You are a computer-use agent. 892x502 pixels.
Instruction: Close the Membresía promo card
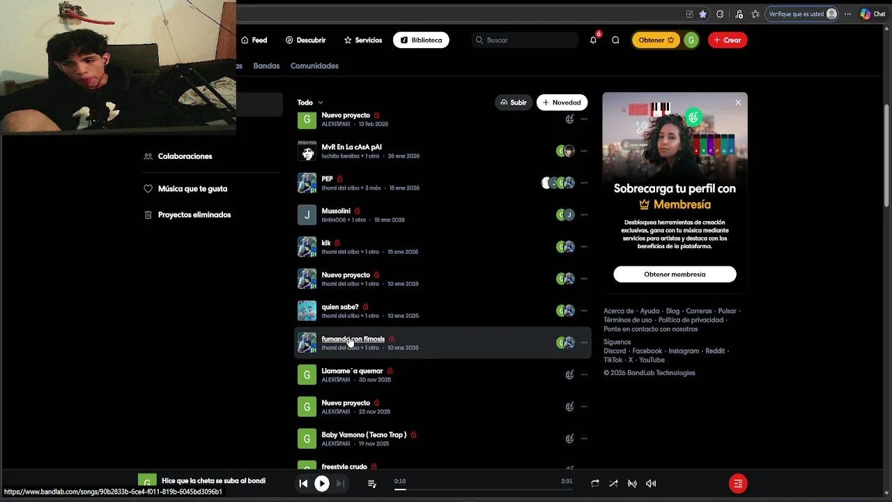pyautogui.click(x=738, y=102)
